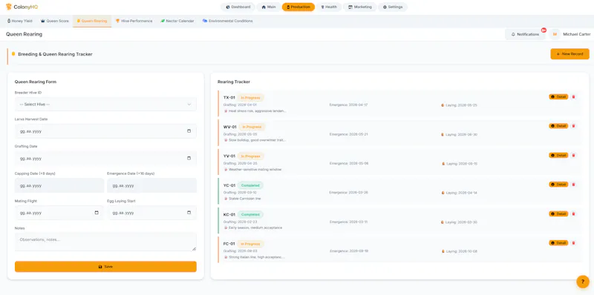This screenshot has width=594, height=295.
Task: Click the YC-01 Completed status badge
Action: pos(250,185)
